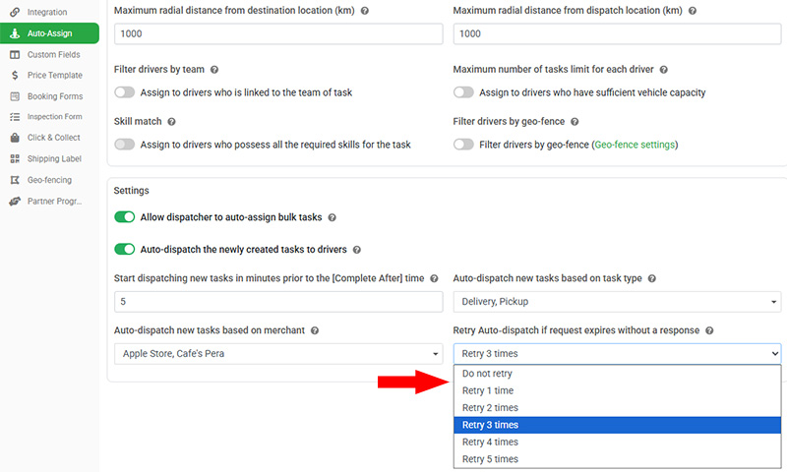
Task: Go to Booking Forms in sidebar
Action: coord(54,96)
